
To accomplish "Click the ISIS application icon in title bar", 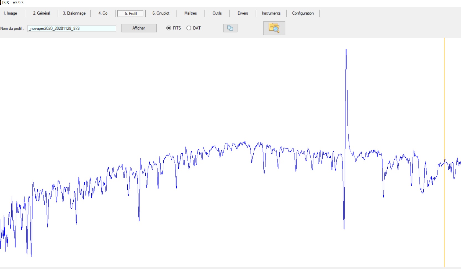I will tap(1, 3).
